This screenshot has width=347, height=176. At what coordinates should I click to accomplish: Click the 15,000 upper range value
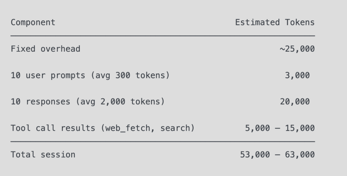(300, 128)
